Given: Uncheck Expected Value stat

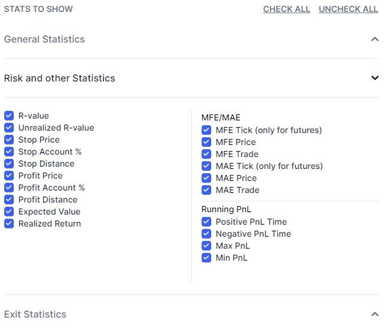Looking at the screenshot, I should point(9,212).
